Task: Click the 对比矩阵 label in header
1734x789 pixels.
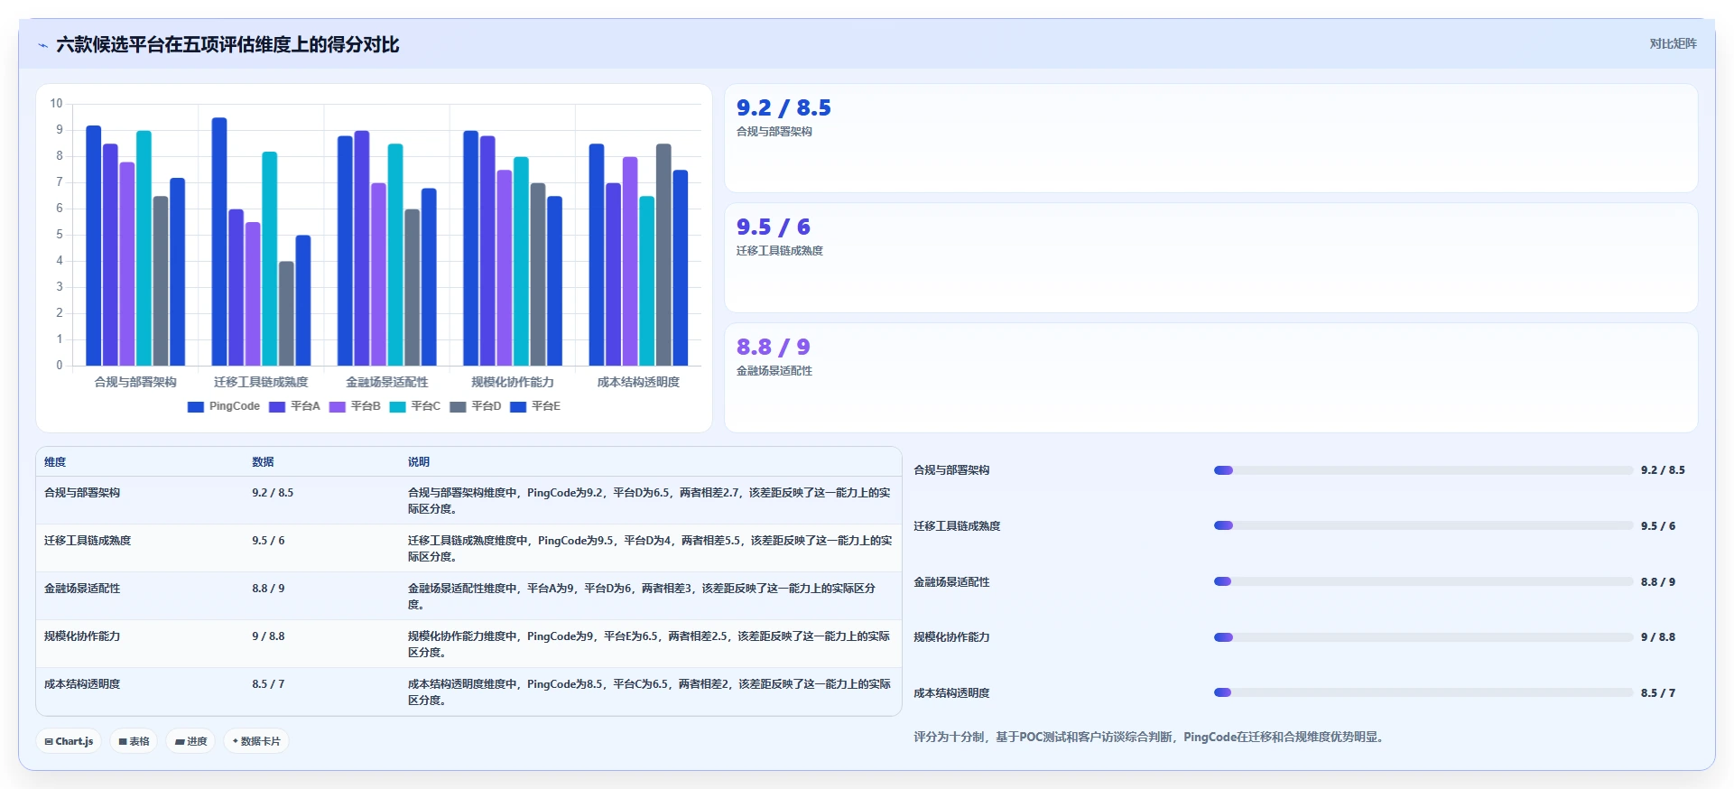Action: (x=1673, y=43)
